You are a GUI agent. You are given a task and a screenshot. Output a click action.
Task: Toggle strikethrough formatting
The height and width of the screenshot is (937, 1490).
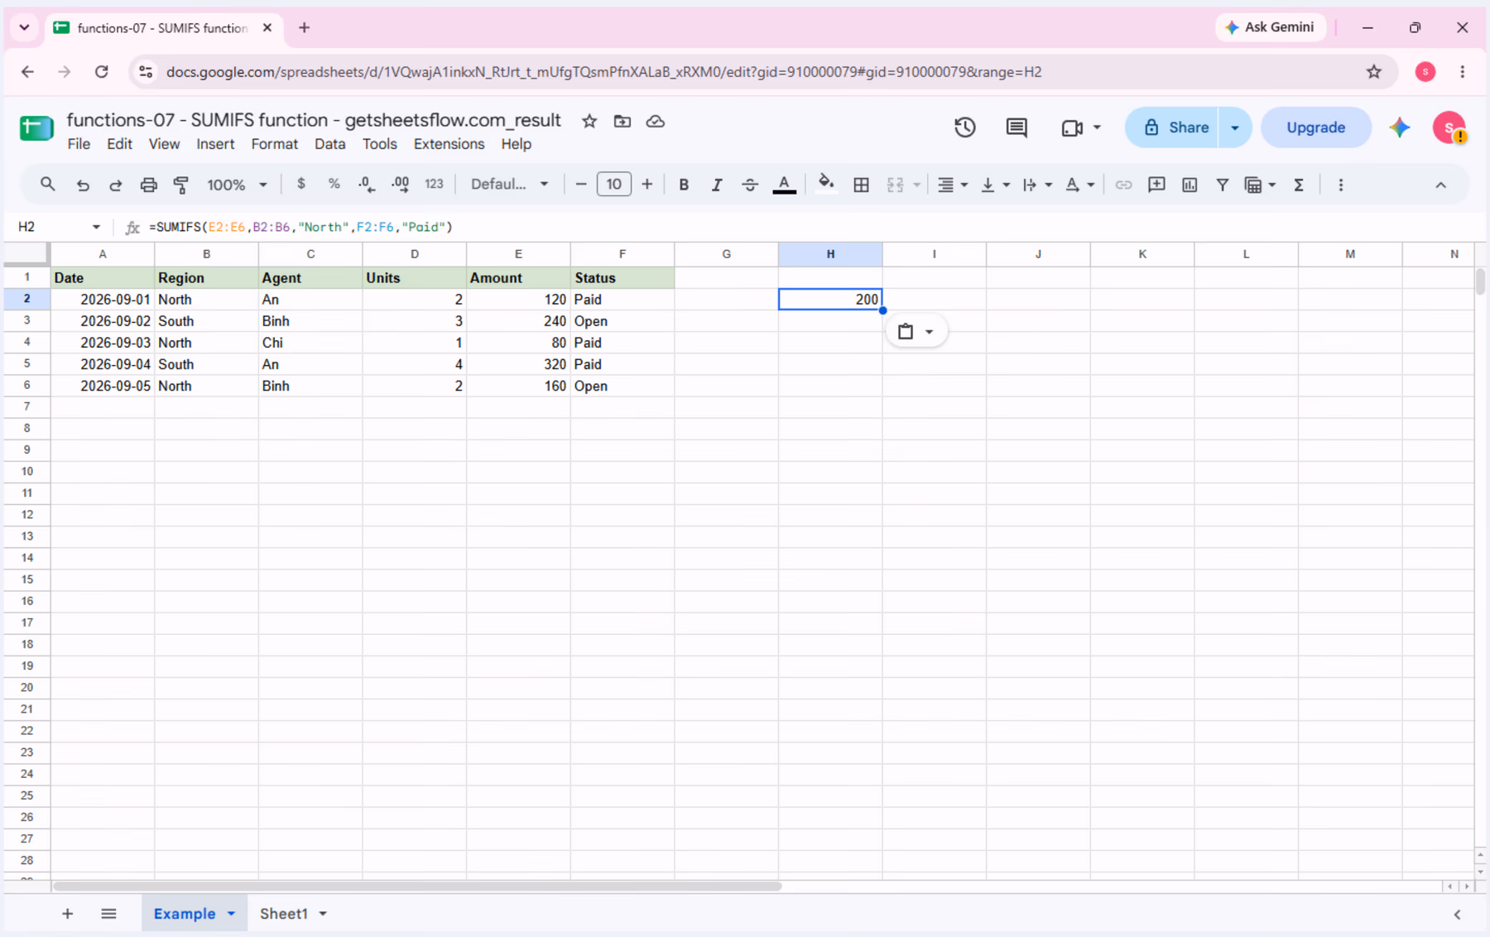[x=750, y=185]
